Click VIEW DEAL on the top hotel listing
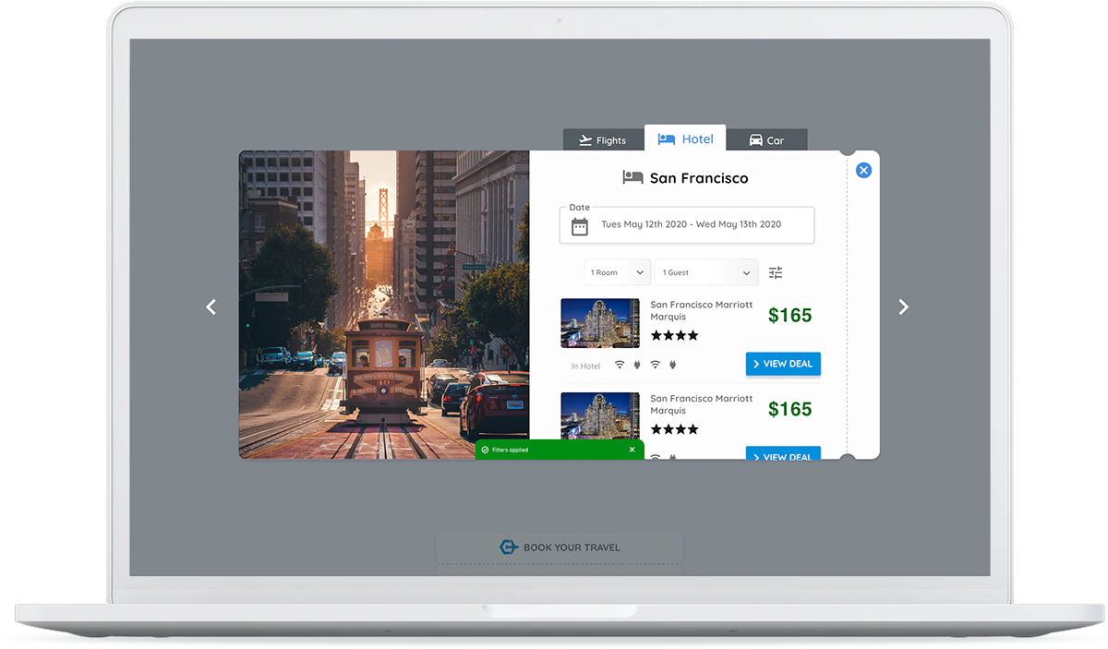Image resolution: width=1108 pixels, height=649 pixels. (x=783, y=364)
